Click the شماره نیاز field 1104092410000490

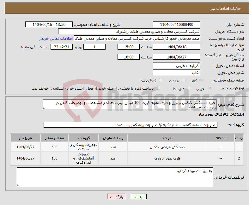point(176,24)
